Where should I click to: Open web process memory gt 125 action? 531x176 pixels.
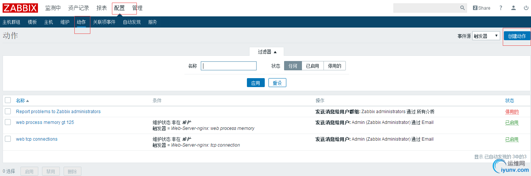coord(45,122)
